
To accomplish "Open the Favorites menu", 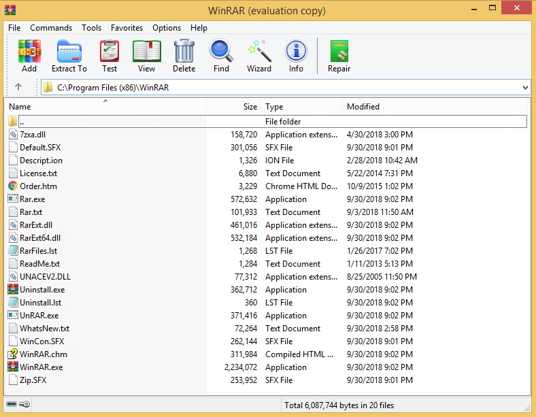I will tap(127, 28).
